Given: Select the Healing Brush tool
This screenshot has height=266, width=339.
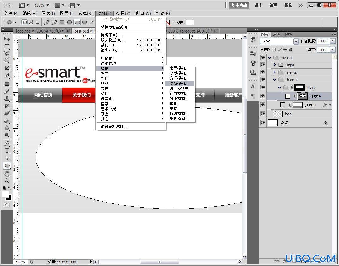Looking at the screenshot, I should point(7,84).
